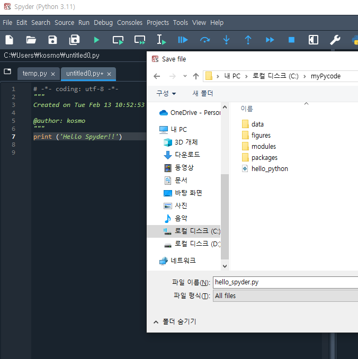Screen dimensions: 358x359
Task: Go up one folder level
Action: pyautogui.click(x=196, y=76)
